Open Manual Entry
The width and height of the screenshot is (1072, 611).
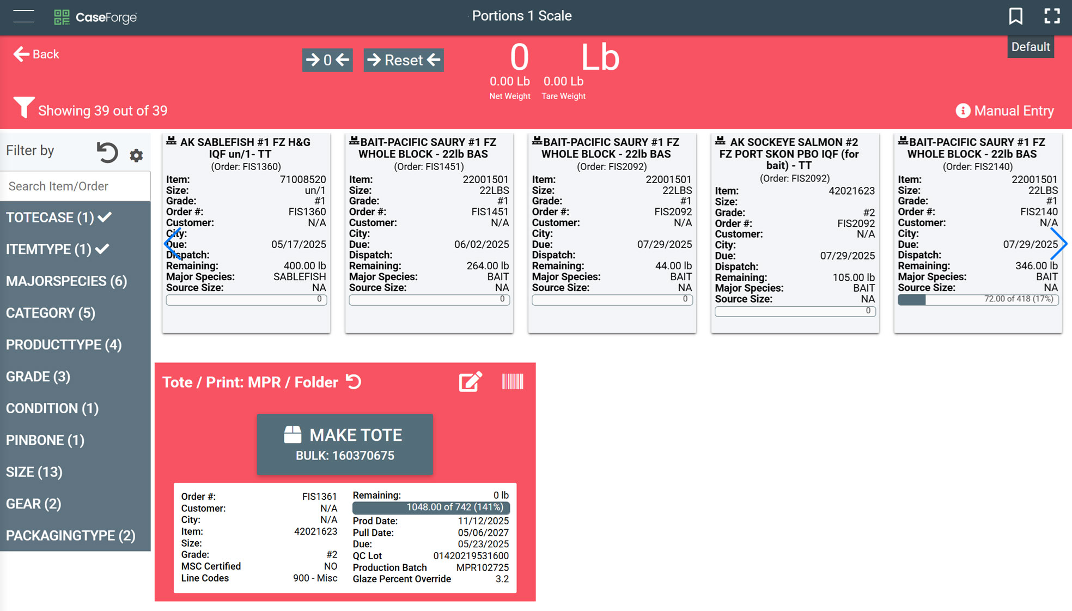tap(1004, 111)
